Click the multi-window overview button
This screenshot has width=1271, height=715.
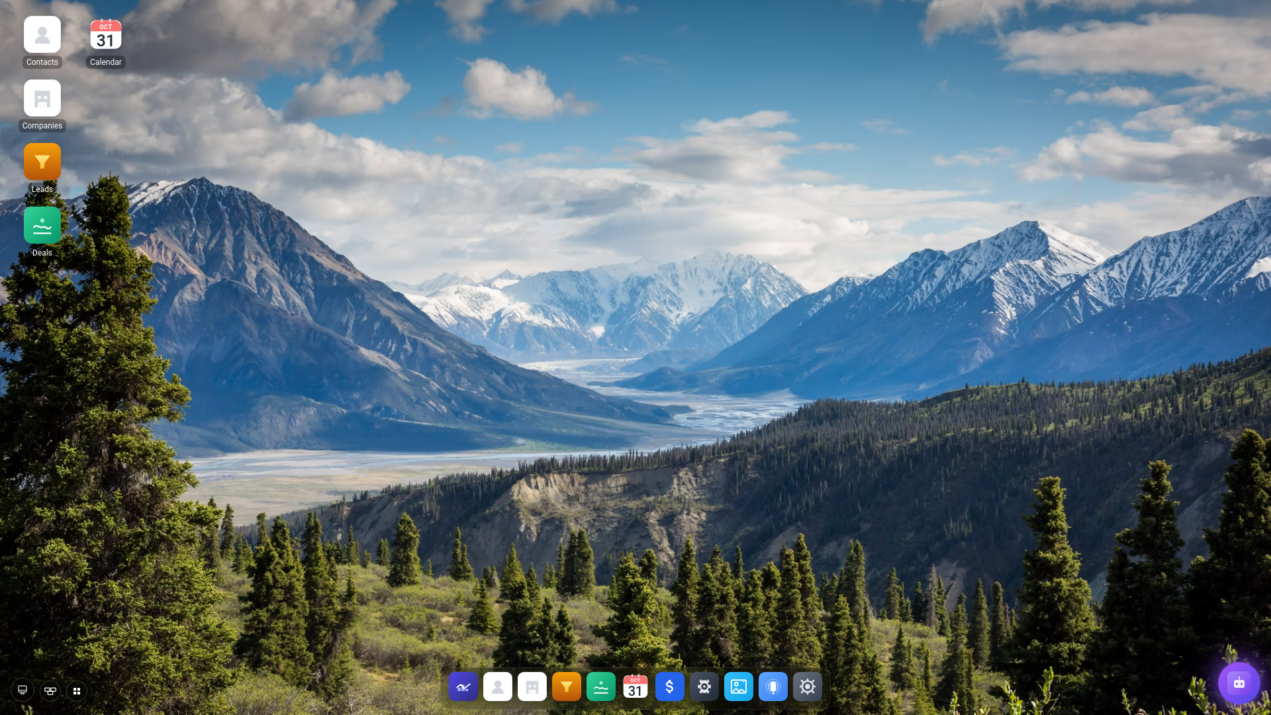(x=50, y=691)
